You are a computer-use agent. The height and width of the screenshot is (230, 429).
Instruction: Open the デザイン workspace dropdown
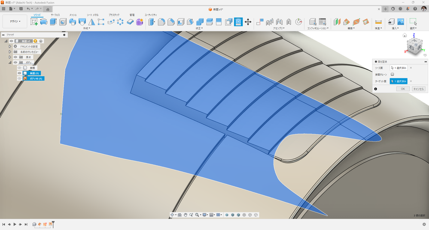coord(15,21)
